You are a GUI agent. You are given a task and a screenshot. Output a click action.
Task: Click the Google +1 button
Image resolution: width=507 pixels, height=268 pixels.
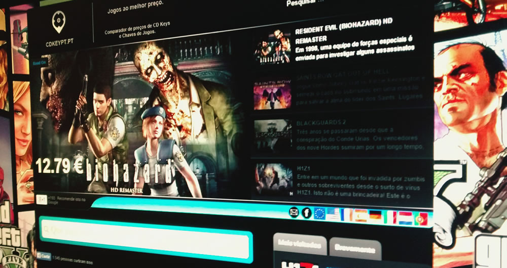42,200
